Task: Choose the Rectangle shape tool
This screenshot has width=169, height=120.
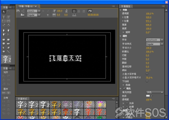Action: click(4, 40)
